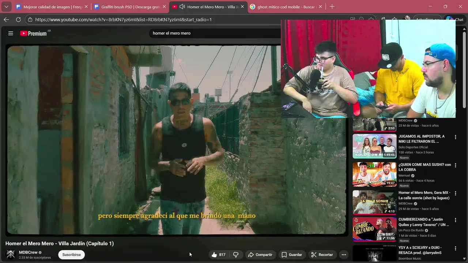Image resolution: width=468 pixels, height=263 pixels.
Task: Click the '2.33 M de suscriptores' text
Action: point(35,258)
